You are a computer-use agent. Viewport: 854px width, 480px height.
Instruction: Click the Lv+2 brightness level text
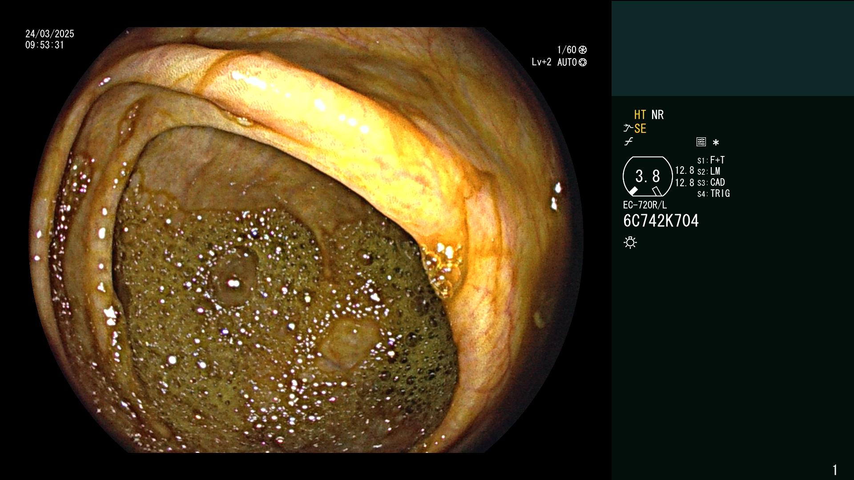[541, 62]
